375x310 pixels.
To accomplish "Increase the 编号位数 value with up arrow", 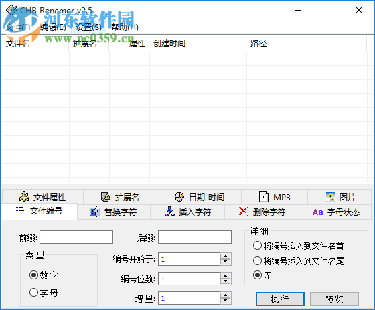I will click(x=225, y=276).
